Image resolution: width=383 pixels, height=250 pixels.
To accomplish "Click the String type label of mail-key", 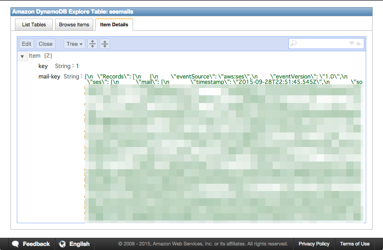I will 71,77.
